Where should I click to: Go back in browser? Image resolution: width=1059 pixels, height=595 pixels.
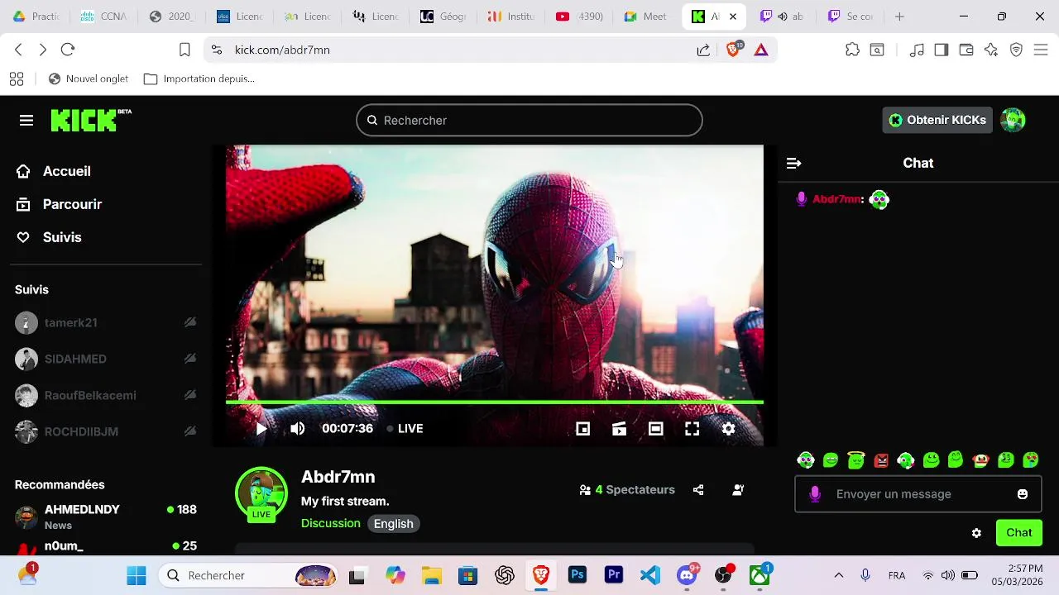(18, 50)
